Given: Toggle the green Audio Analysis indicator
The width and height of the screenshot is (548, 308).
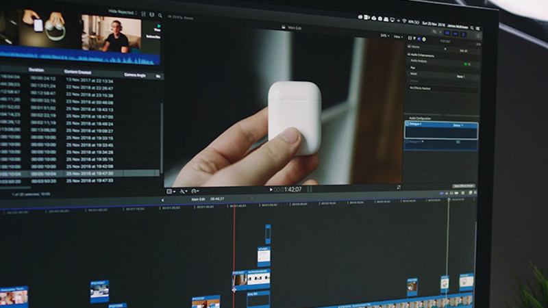Looking at the screenshot, I should point(465,64).
